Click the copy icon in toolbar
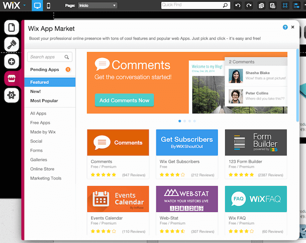The width and height of the screenshot is (306, 243). (x=261, y=6)
